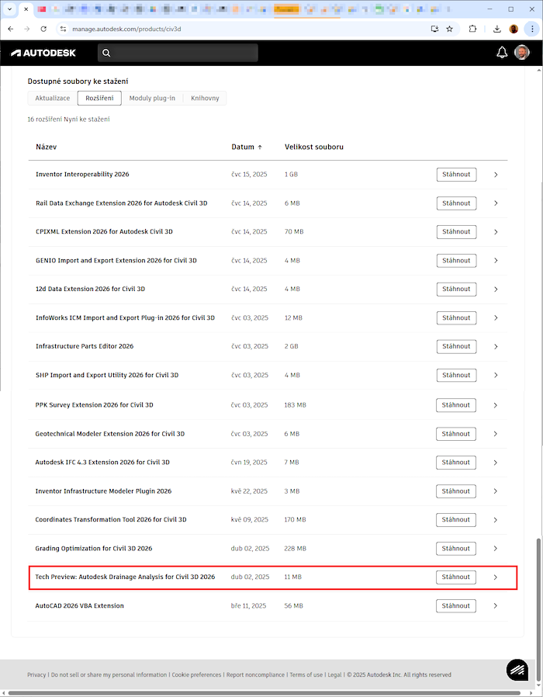The width and height of the screenshot is (543, 697).
Task: Open the user profile avatar in header
Action: tap(524, 53)
